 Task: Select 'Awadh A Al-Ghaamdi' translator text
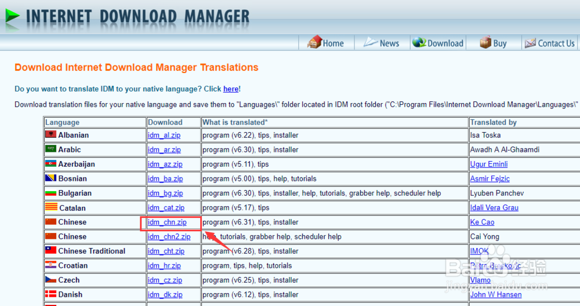click(505, 150)
